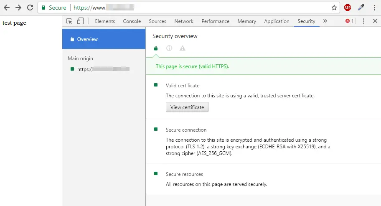Click the green Secure lock in the address bar

point(54,8)
